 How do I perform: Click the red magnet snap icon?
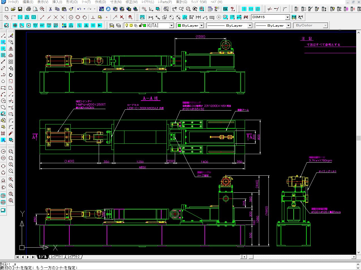[130, 17]
